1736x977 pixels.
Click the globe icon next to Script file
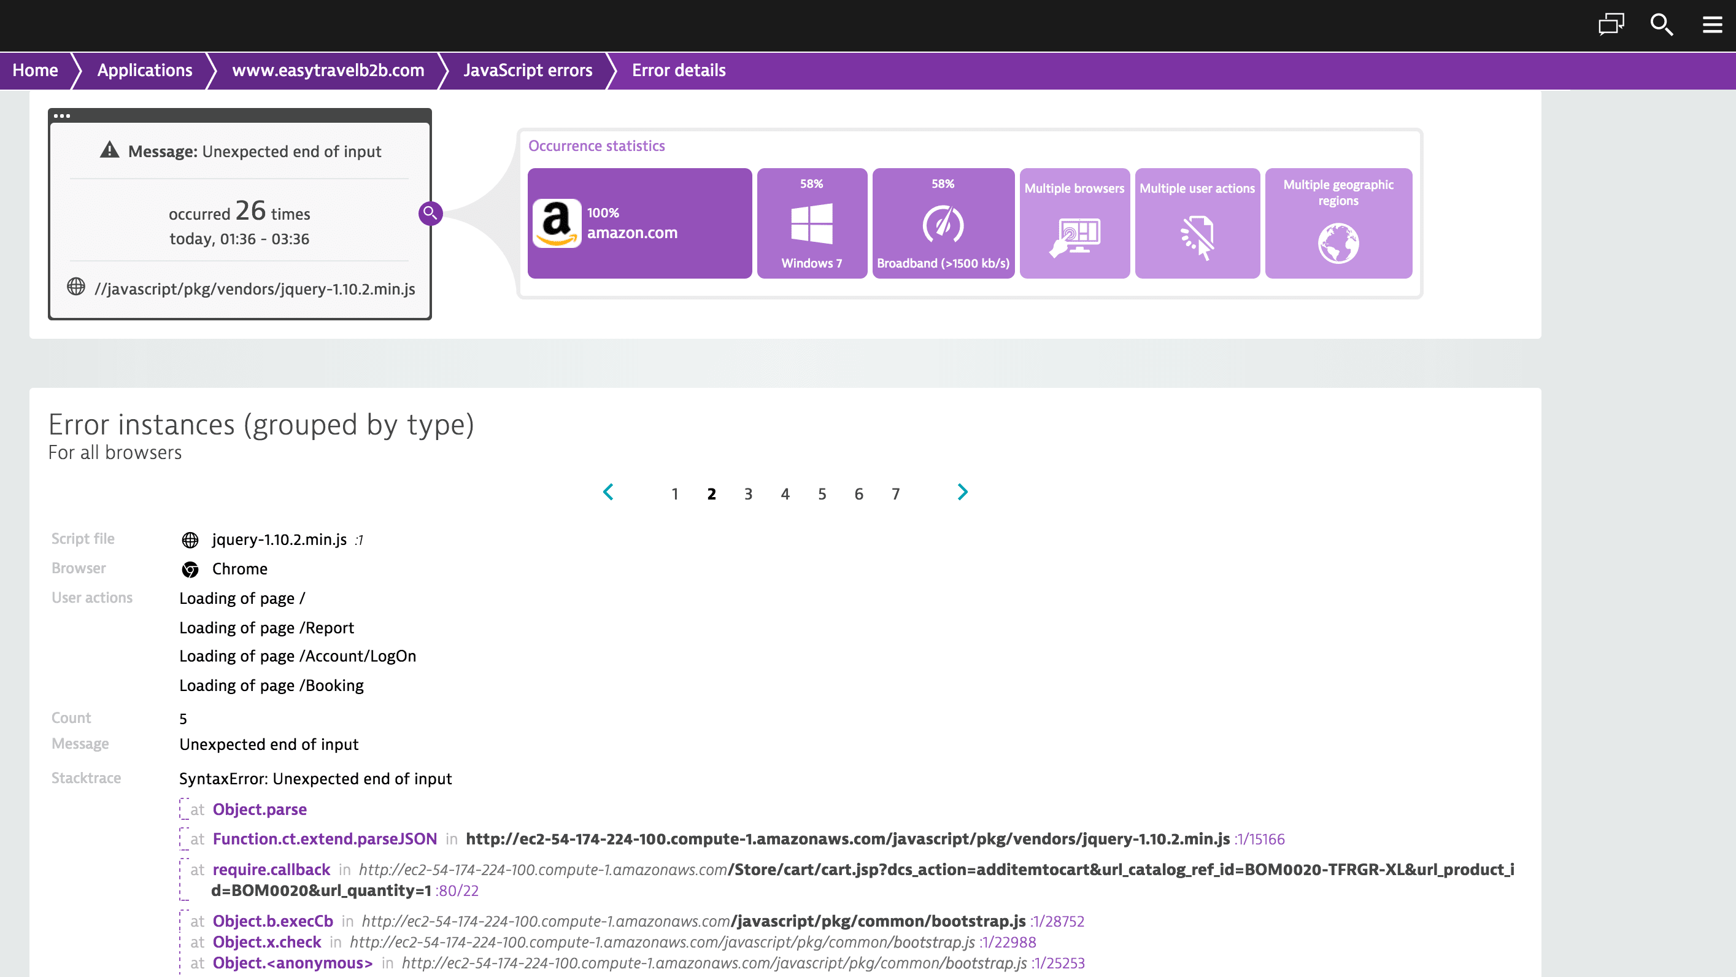[190, 539]
